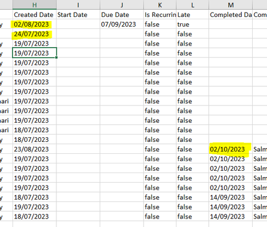Click the fill handle of selected cell
Viewport: 267px width, 227px height.
[56, 57]
